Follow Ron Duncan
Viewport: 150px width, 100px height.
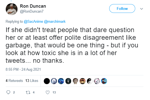click(122, 8)
